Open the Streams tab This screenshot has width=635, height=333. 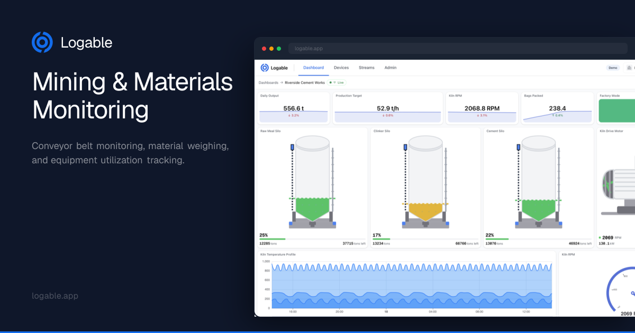[366, 68]
